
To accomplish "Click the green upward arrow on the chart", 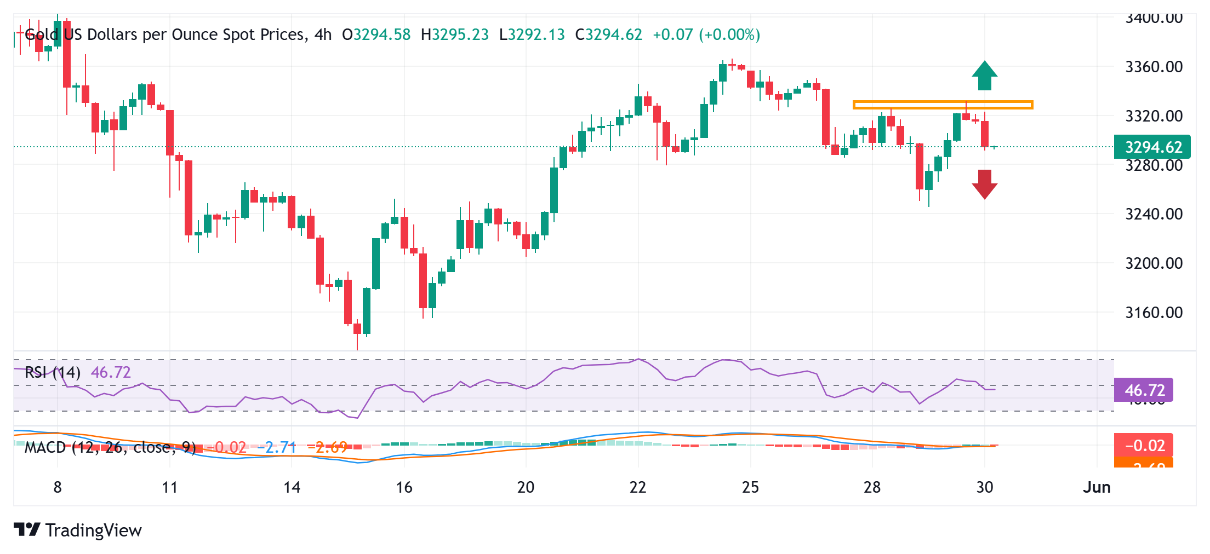I will 984,76.
